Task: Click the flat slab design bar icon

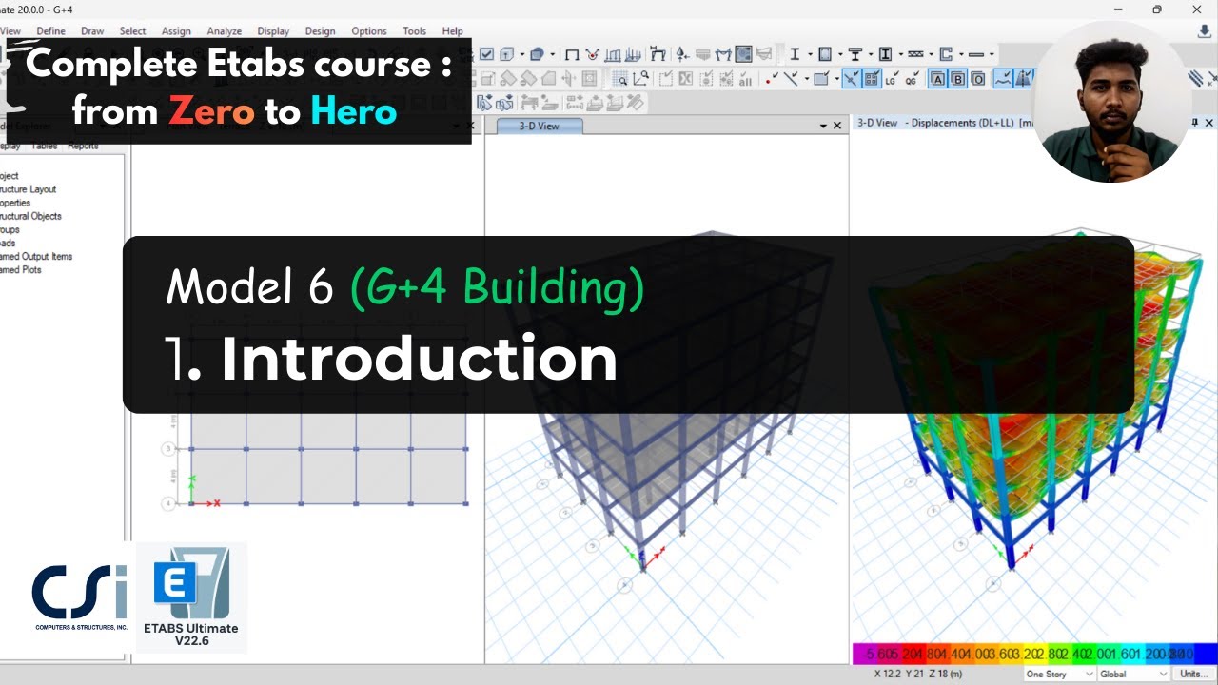Action: click(x=975, y=54)
